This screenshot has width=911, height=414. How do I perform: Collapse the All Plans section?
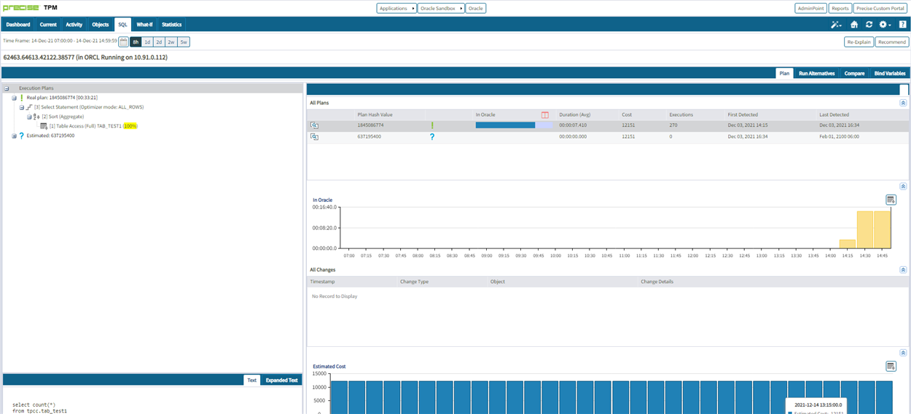pyautogui.click(x=904, y=103)
